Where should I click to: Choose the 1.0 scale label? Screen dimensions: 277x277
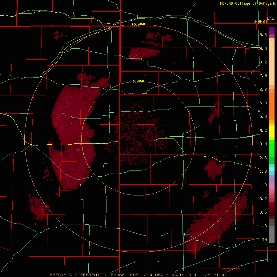pos(263,185)
